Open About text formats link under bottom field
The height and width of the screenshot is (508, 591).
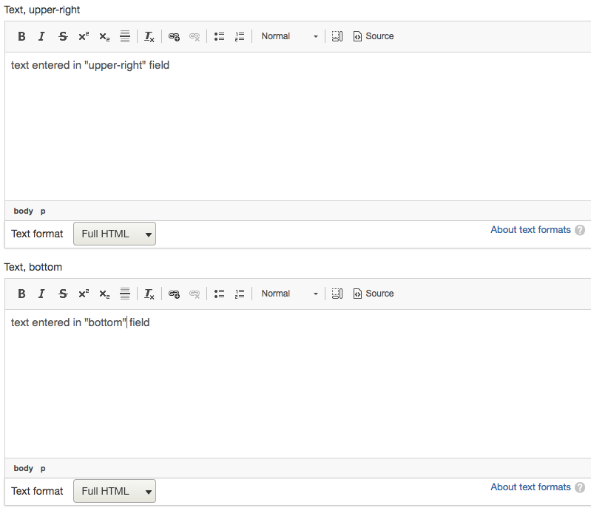coord(530,487)
